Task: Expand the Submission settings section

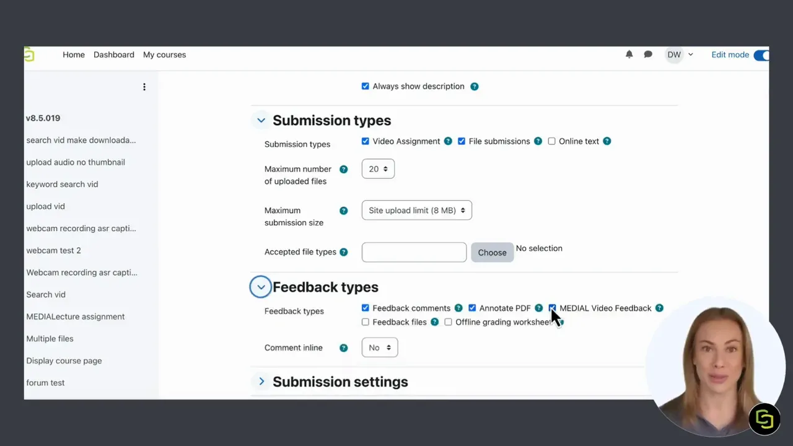Action: (261, 382)
